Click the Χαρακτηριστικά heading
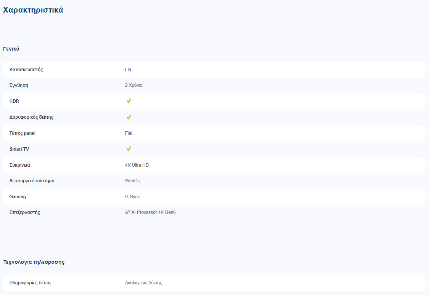The image size is (429, 295). coord(33,10)
